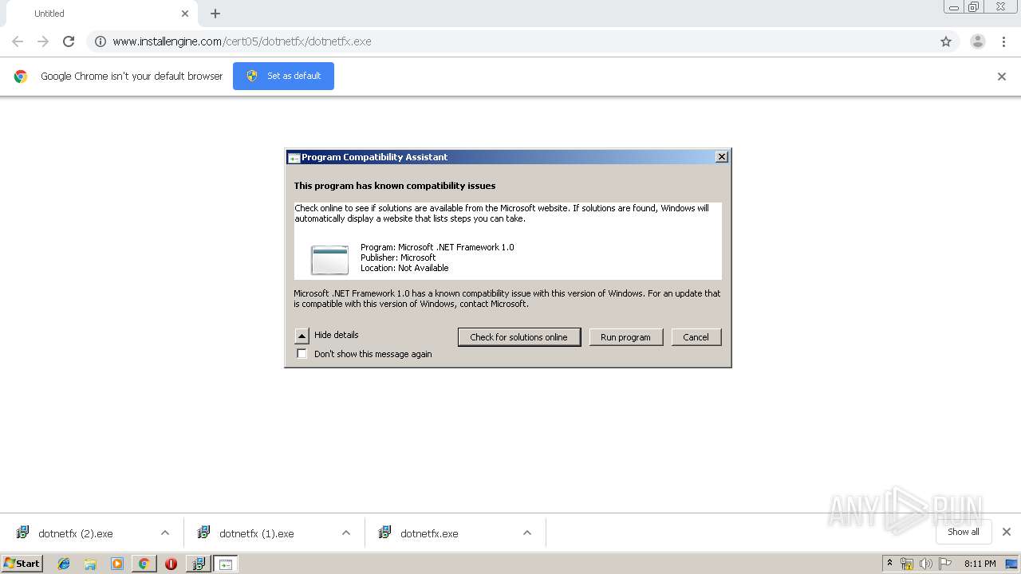Click the address bar URL field
1021x574 pixels.
(x=522, y=41)
